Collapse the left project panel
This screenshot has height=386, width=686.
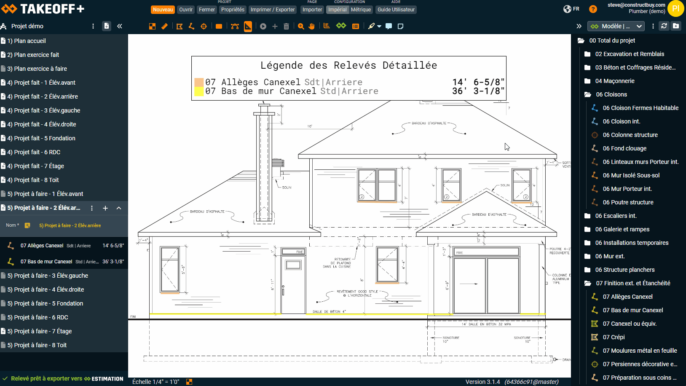click(120, 26)
